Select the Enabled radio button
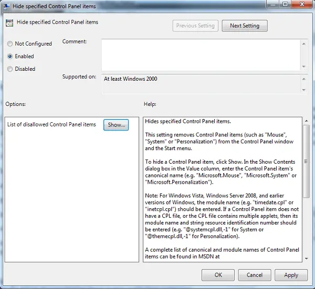315x289 pixels. [9, 56]
